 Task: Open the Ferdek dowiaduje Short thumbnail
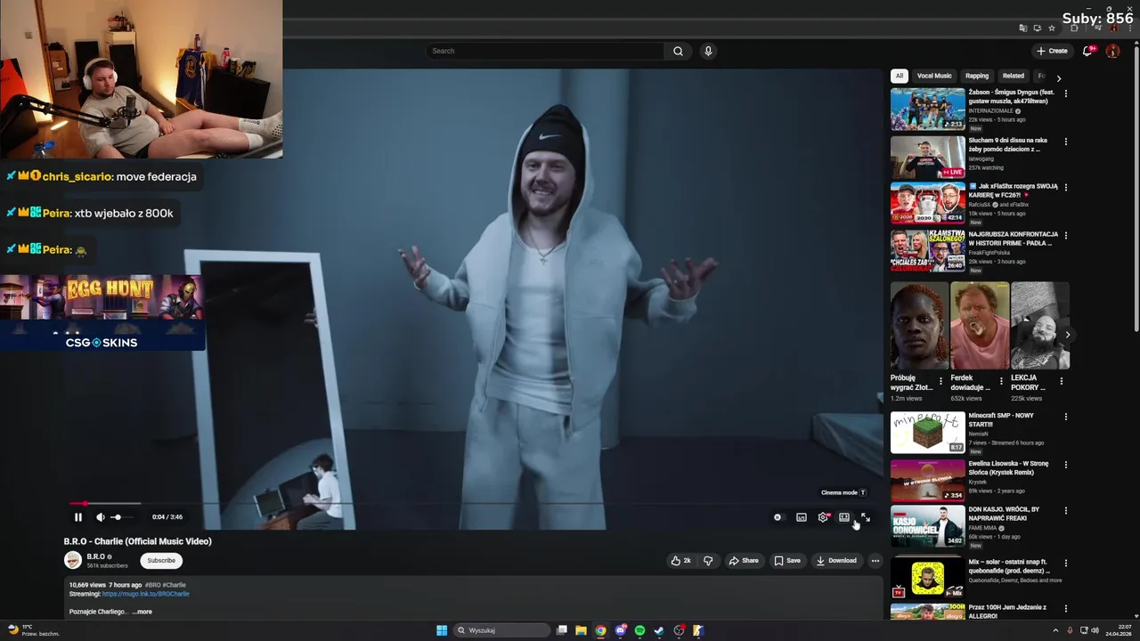tap(980, 325)
